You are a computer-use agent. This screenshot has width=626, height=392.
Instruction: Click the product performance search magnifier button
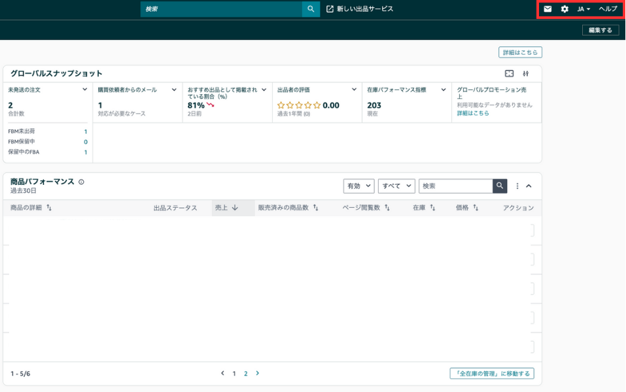(500, 186)
